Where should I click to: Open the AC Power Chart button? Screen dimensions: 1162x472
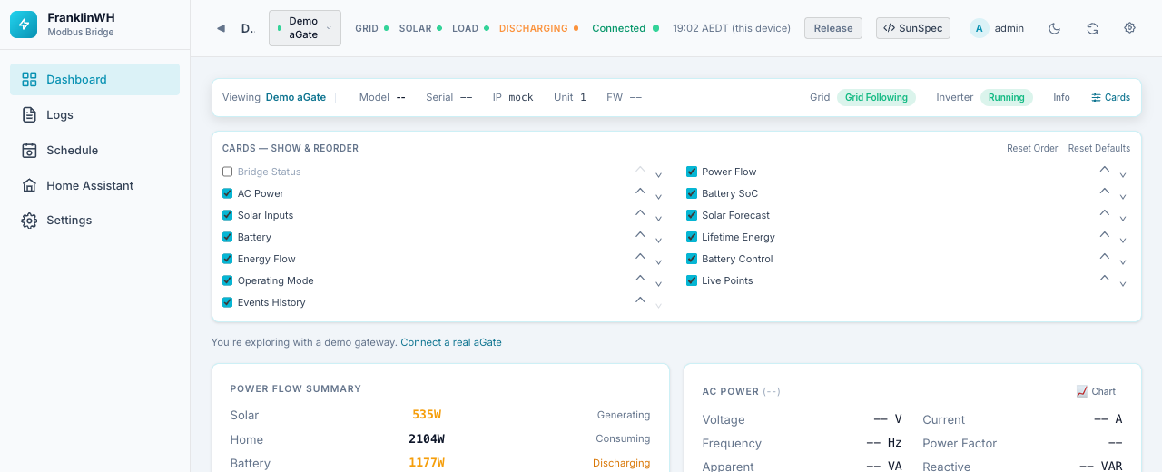pos(1096,391)
